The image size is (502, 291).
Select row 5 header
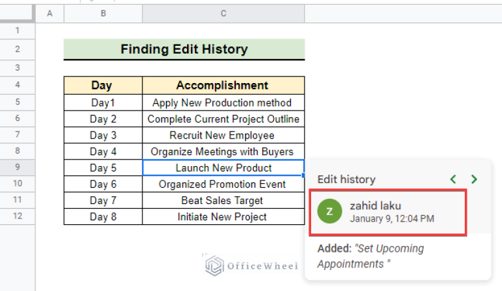[18, 102]
